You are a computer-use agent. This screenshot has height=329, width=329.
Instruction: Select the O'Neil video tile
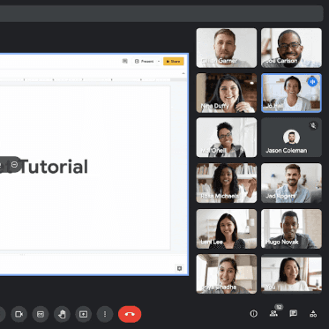coord(227,138)
